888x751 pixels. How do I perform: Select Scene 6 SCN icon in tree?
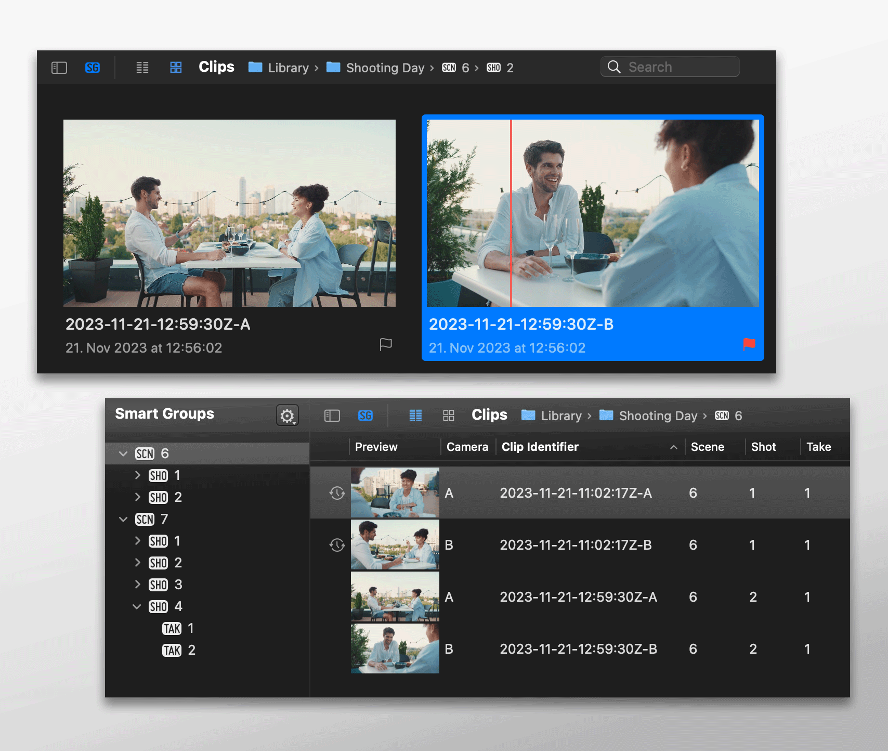(145, 454)
